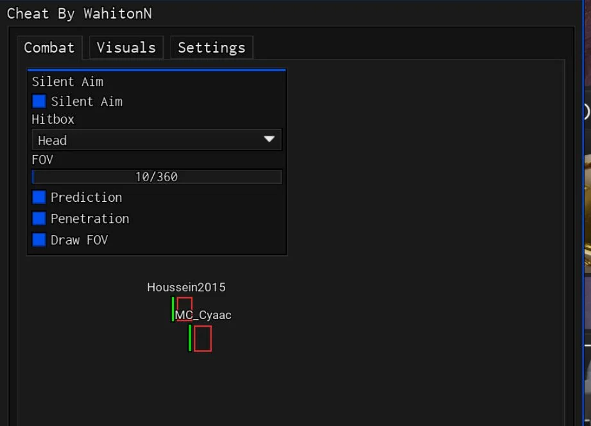Disable the Silent Aim checkbox
This screenshot has height=426, width=591.
39,101
